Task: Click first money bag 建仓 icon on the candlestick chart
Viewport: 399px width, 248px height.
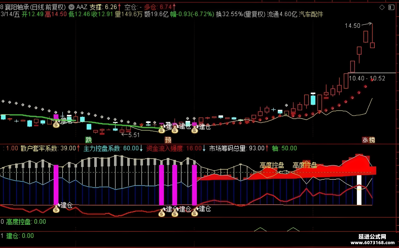Action: click(56, 124)
